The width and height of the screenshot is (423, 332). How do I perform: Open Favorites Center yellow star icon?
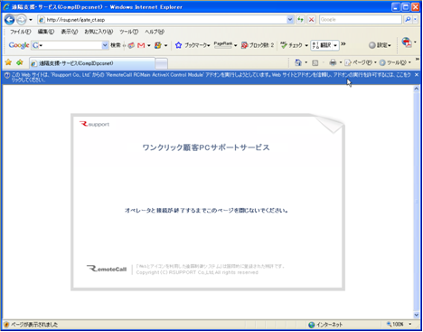click(8, 62)
